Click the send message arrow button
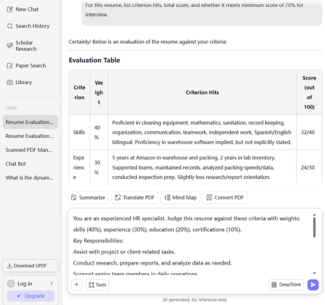 click(313, 285)
